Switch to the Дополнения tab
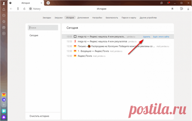The width and height of the screenshot is (192, 121). [83, 18]
